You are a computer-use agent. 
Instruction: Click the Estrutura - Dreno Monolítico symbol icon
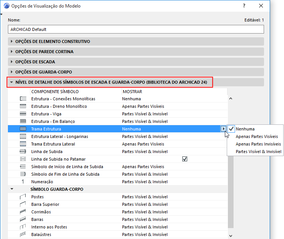click(23, 106)
